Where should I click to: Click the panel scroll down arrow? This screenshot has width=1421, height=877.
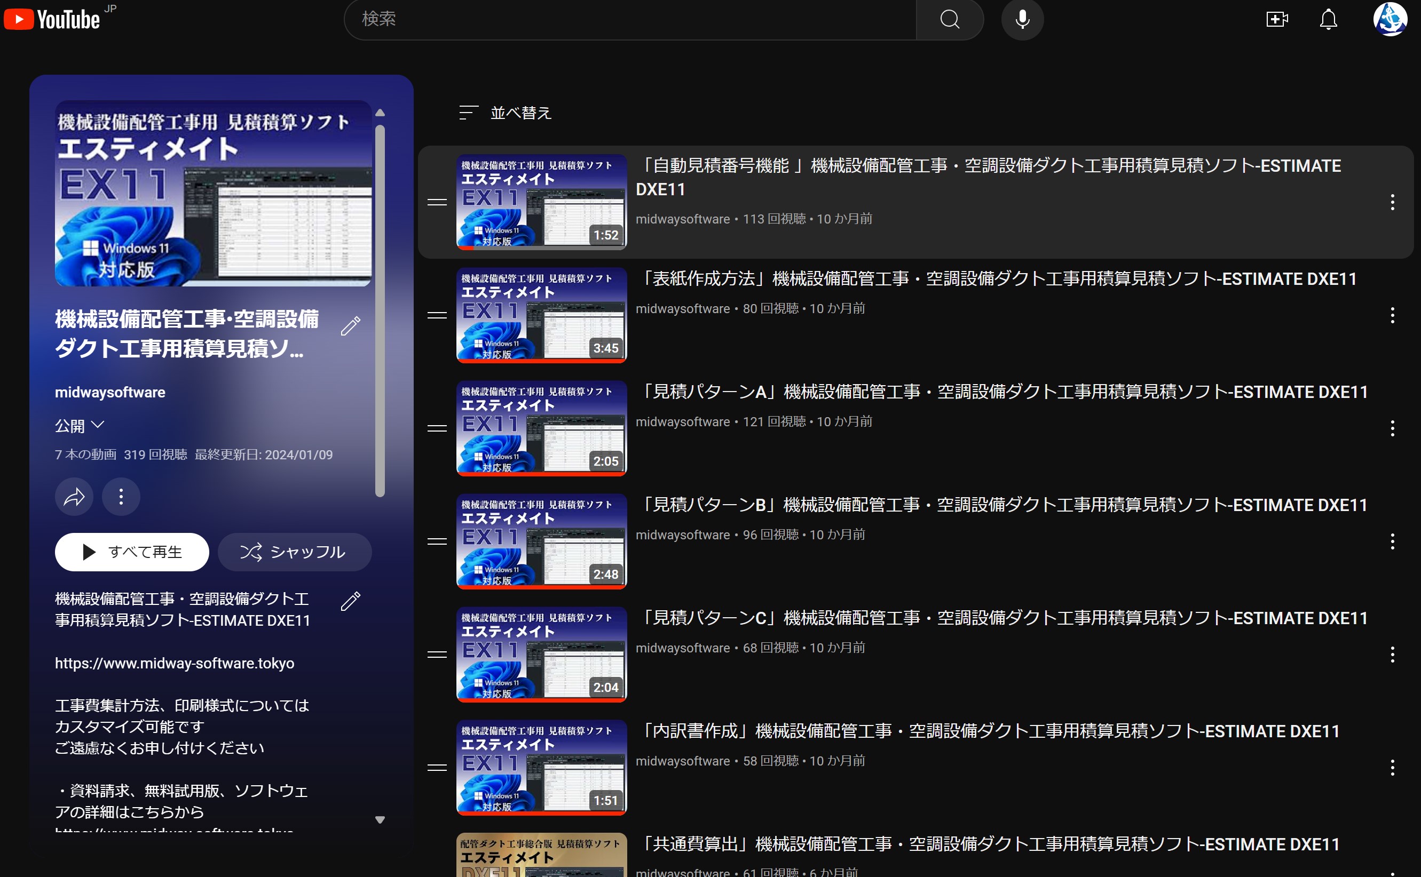[380, 819]
